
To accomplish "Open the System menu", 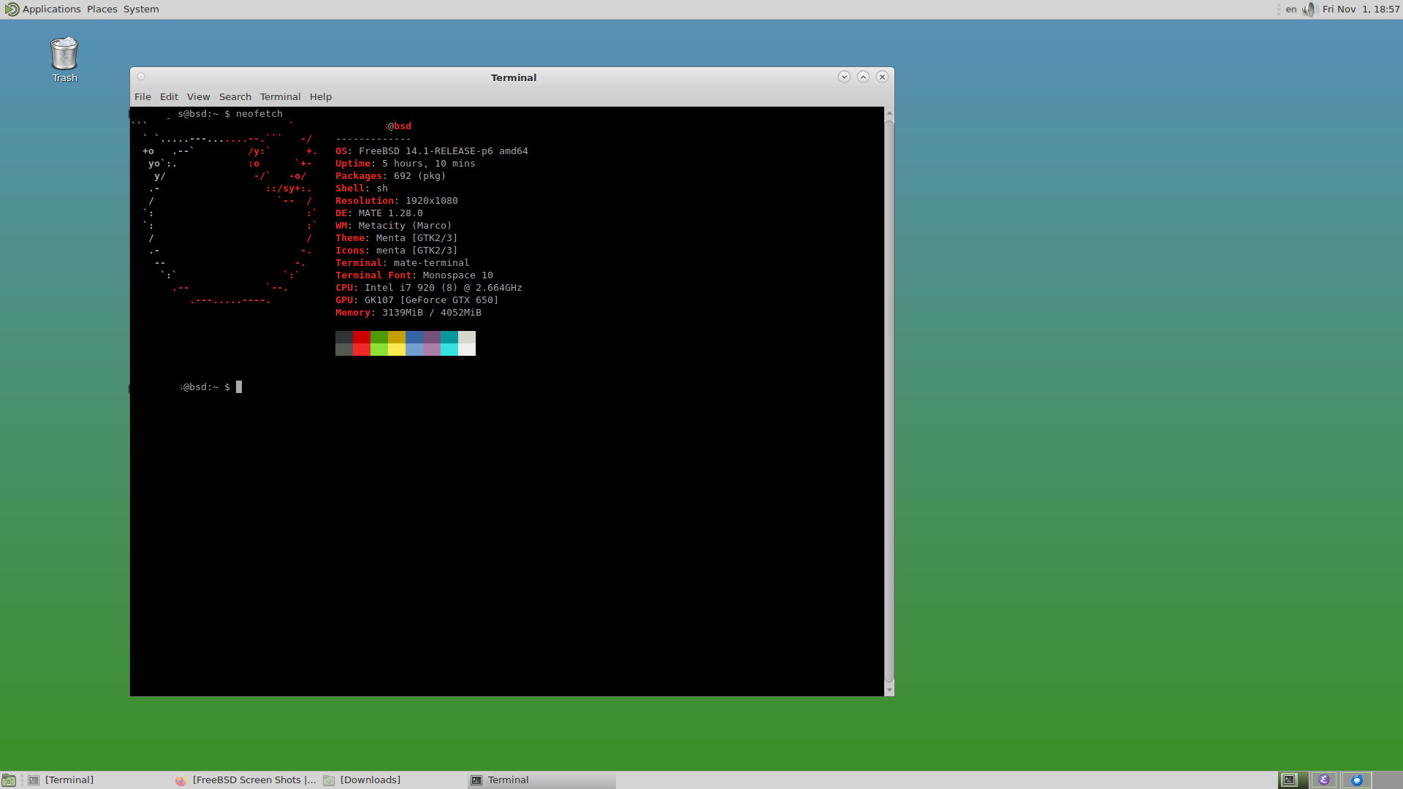I will click(x=141, y=9).
